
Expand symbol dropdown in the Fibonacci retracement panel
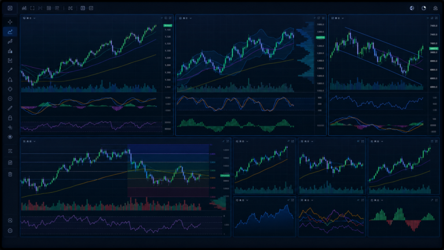(x=35, y=141)
